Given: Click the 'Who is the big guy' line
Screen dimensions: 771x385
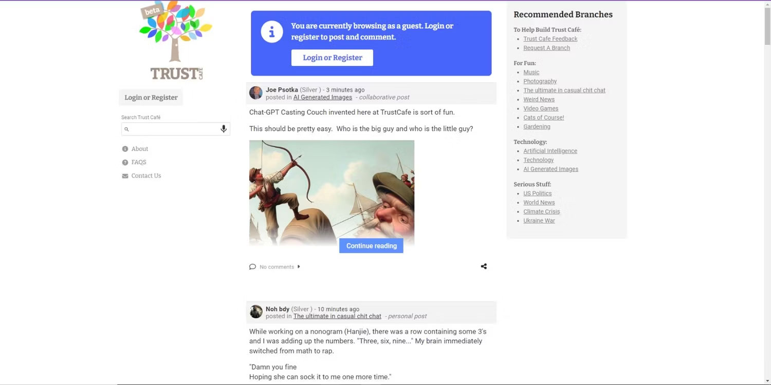Looking at the screenshot, I should (x=361, y=129).
